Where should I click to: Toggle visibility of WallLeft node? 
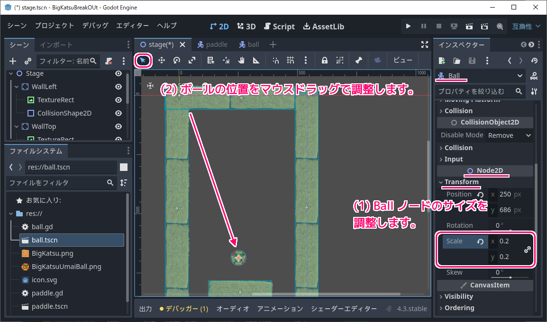[119, 87]
